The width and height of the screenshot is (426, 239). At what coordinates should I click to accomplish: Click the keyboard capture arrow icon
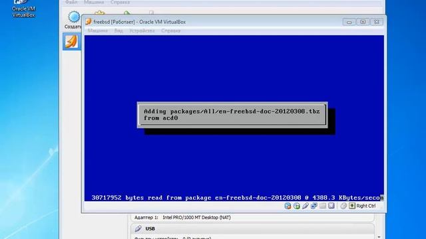(352, 206)
